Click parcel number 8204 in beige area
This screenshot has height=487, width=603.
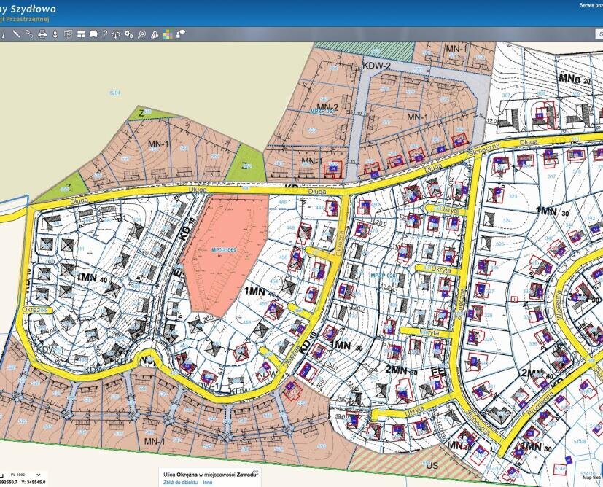click(x=114, y=93)
